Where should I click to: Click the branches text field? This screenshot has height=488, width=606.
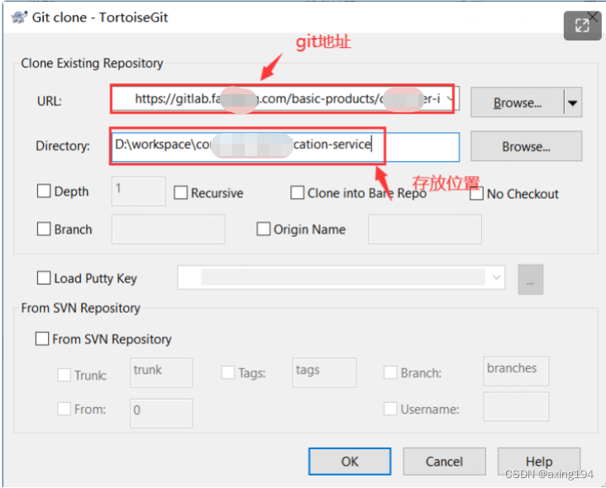pos(516,371)
